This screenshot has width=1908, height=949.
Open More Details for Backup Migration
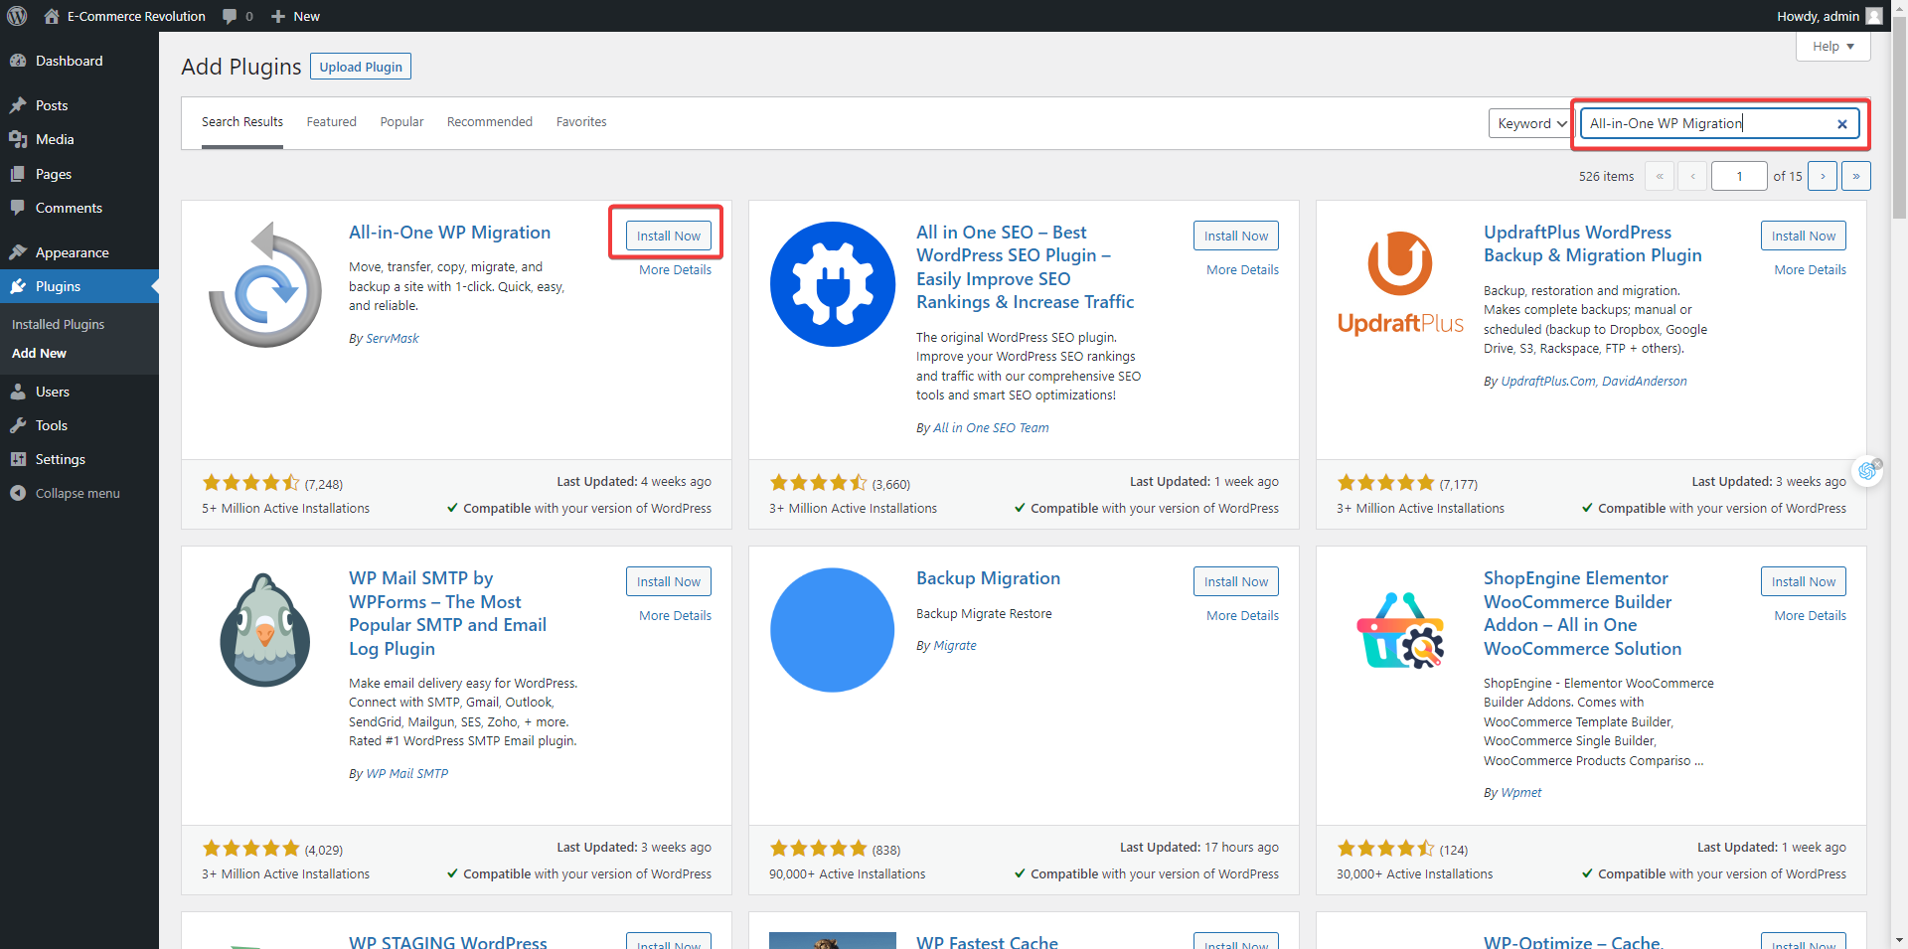(1242, 616)
